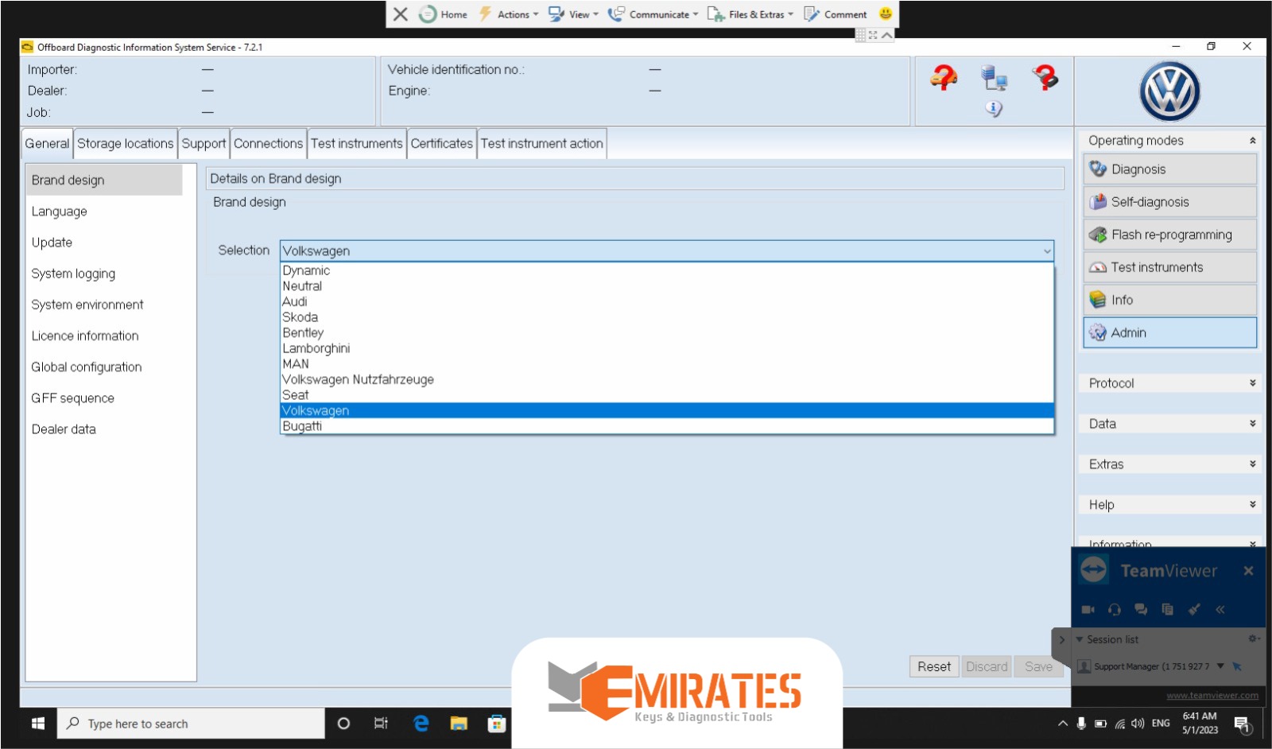This screenshot has height=749, width=1272.
Task: Choose Lamborghini from the brand list
Action: 667,348
